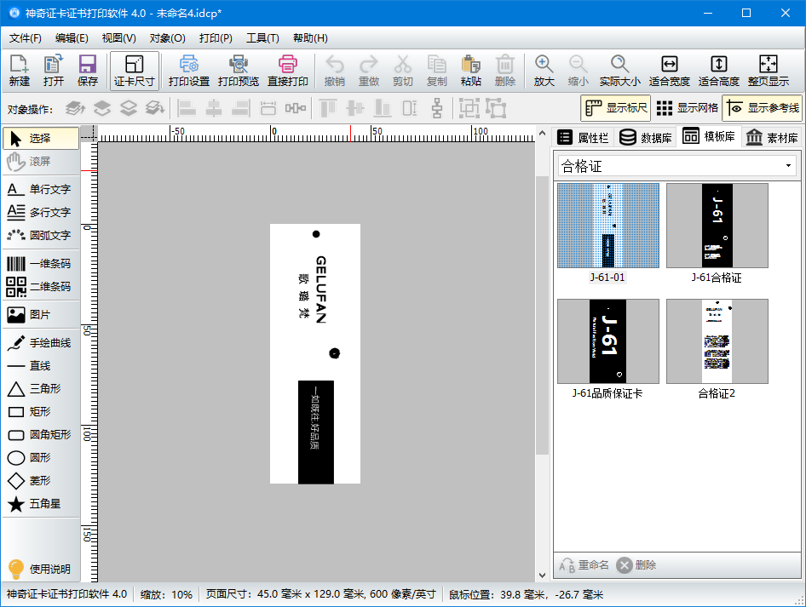806x607 pixels.
Task: Open the 视图(V) menu
Action: (x=118, y=38)
